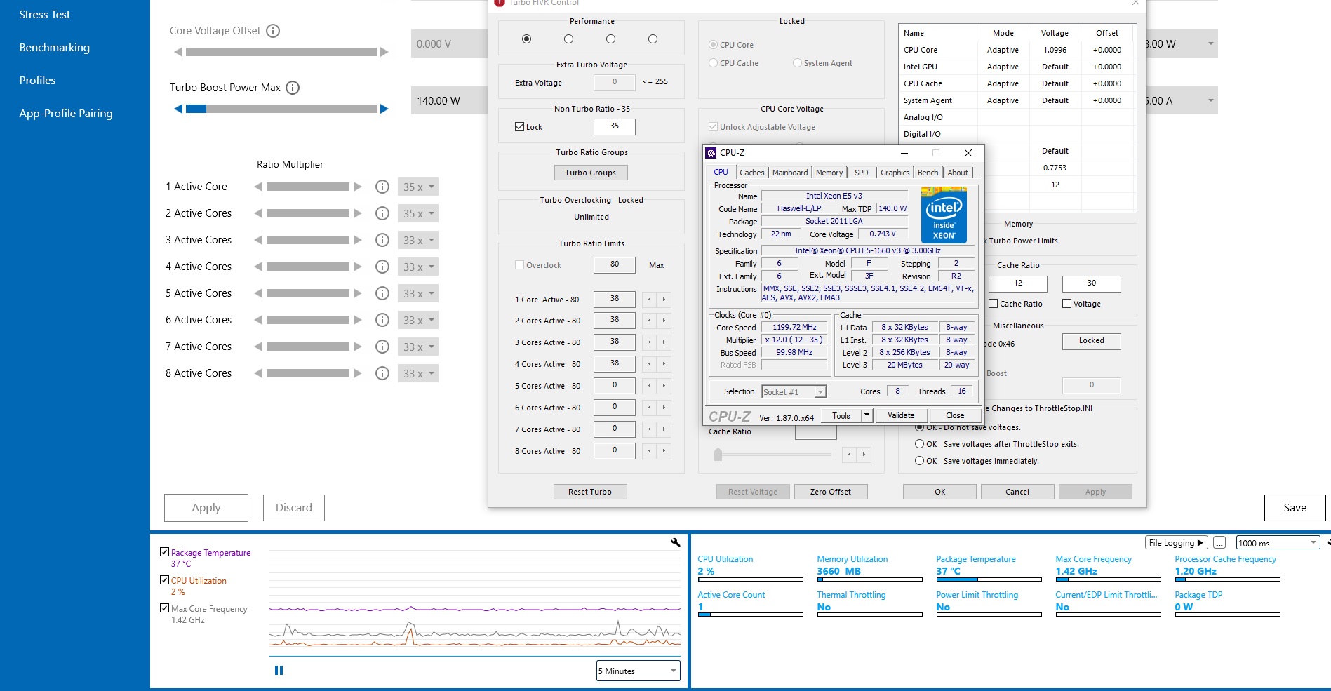Click the info icon beside Turbo Boost Power Max
This screenshot has width=1331, height=691.
point(293,88)
